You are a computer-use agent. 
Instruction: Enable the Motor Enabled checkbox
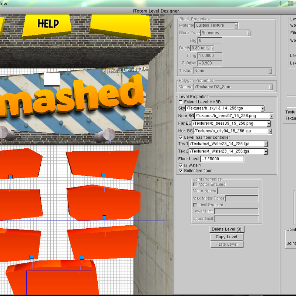[x=195, y=184]
